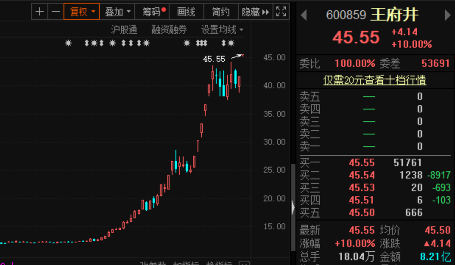The image size is (455, 265).
Task: Zoom out chart with minus button
Action: coord(55,12)
